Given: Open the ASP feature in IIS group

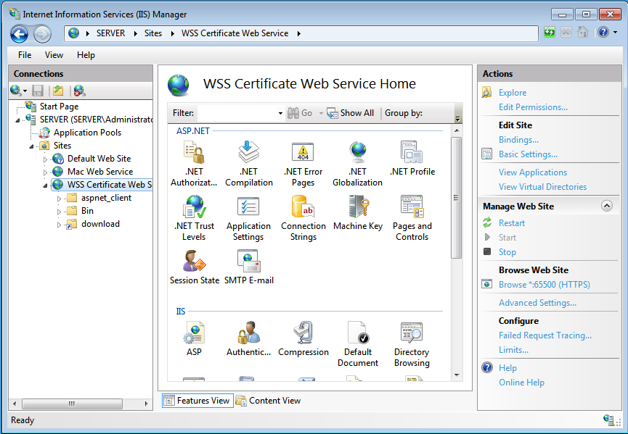Looking at the screenshot, I should 195,339.
